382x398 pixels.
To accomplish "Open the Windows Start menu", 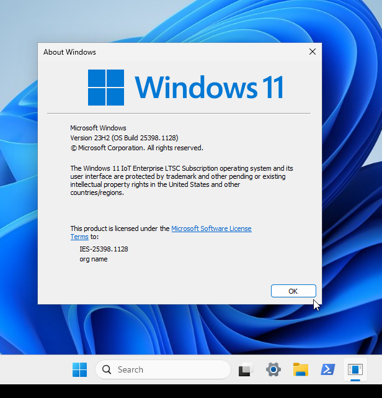I will click(79, 369).
